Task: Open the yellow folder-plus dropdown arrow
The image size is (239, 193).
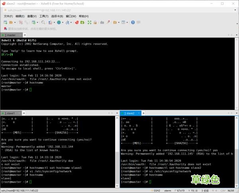Action: [x=119, y=23]
